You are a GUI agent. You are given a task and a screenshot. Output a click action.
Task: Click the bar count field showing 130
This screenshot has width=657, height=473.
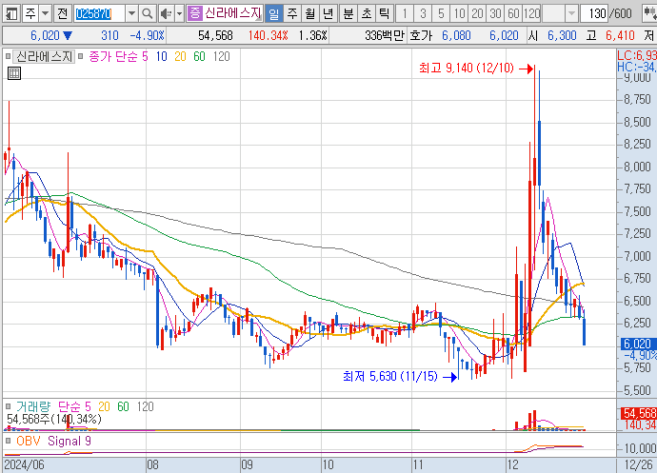coord(595,14)
